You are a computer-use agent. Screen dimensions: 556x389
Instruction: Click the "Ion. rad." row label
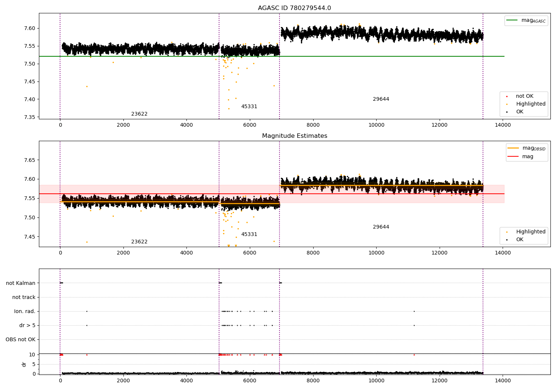tap(25, 311)
